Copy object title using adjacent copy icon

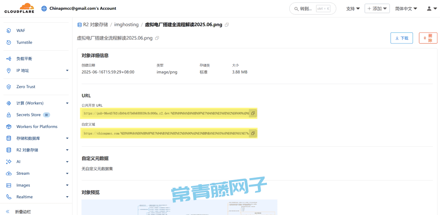coord(157,38)
